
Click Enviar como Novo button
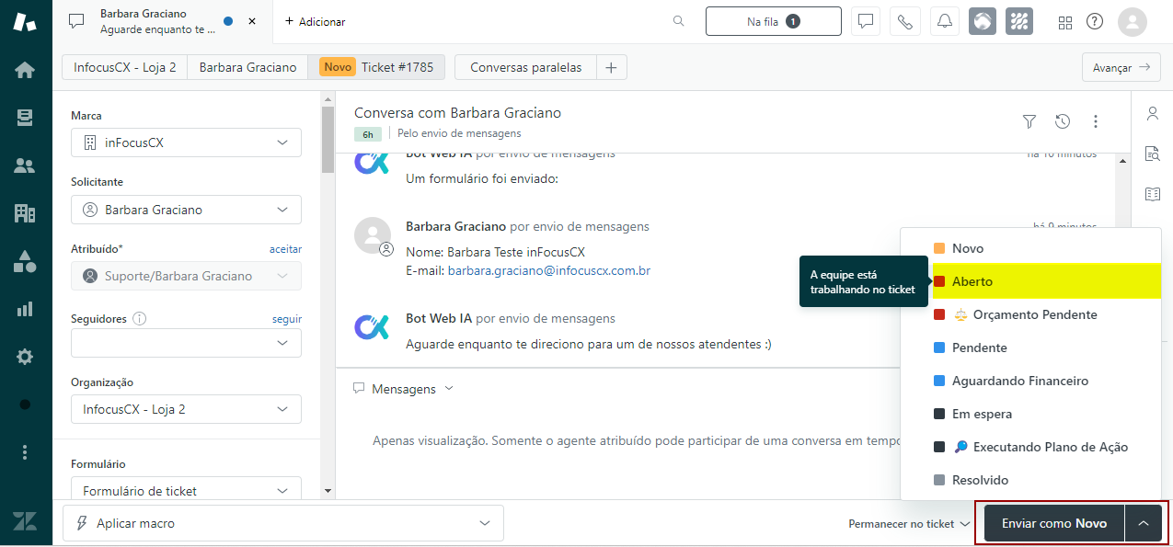1053,523
